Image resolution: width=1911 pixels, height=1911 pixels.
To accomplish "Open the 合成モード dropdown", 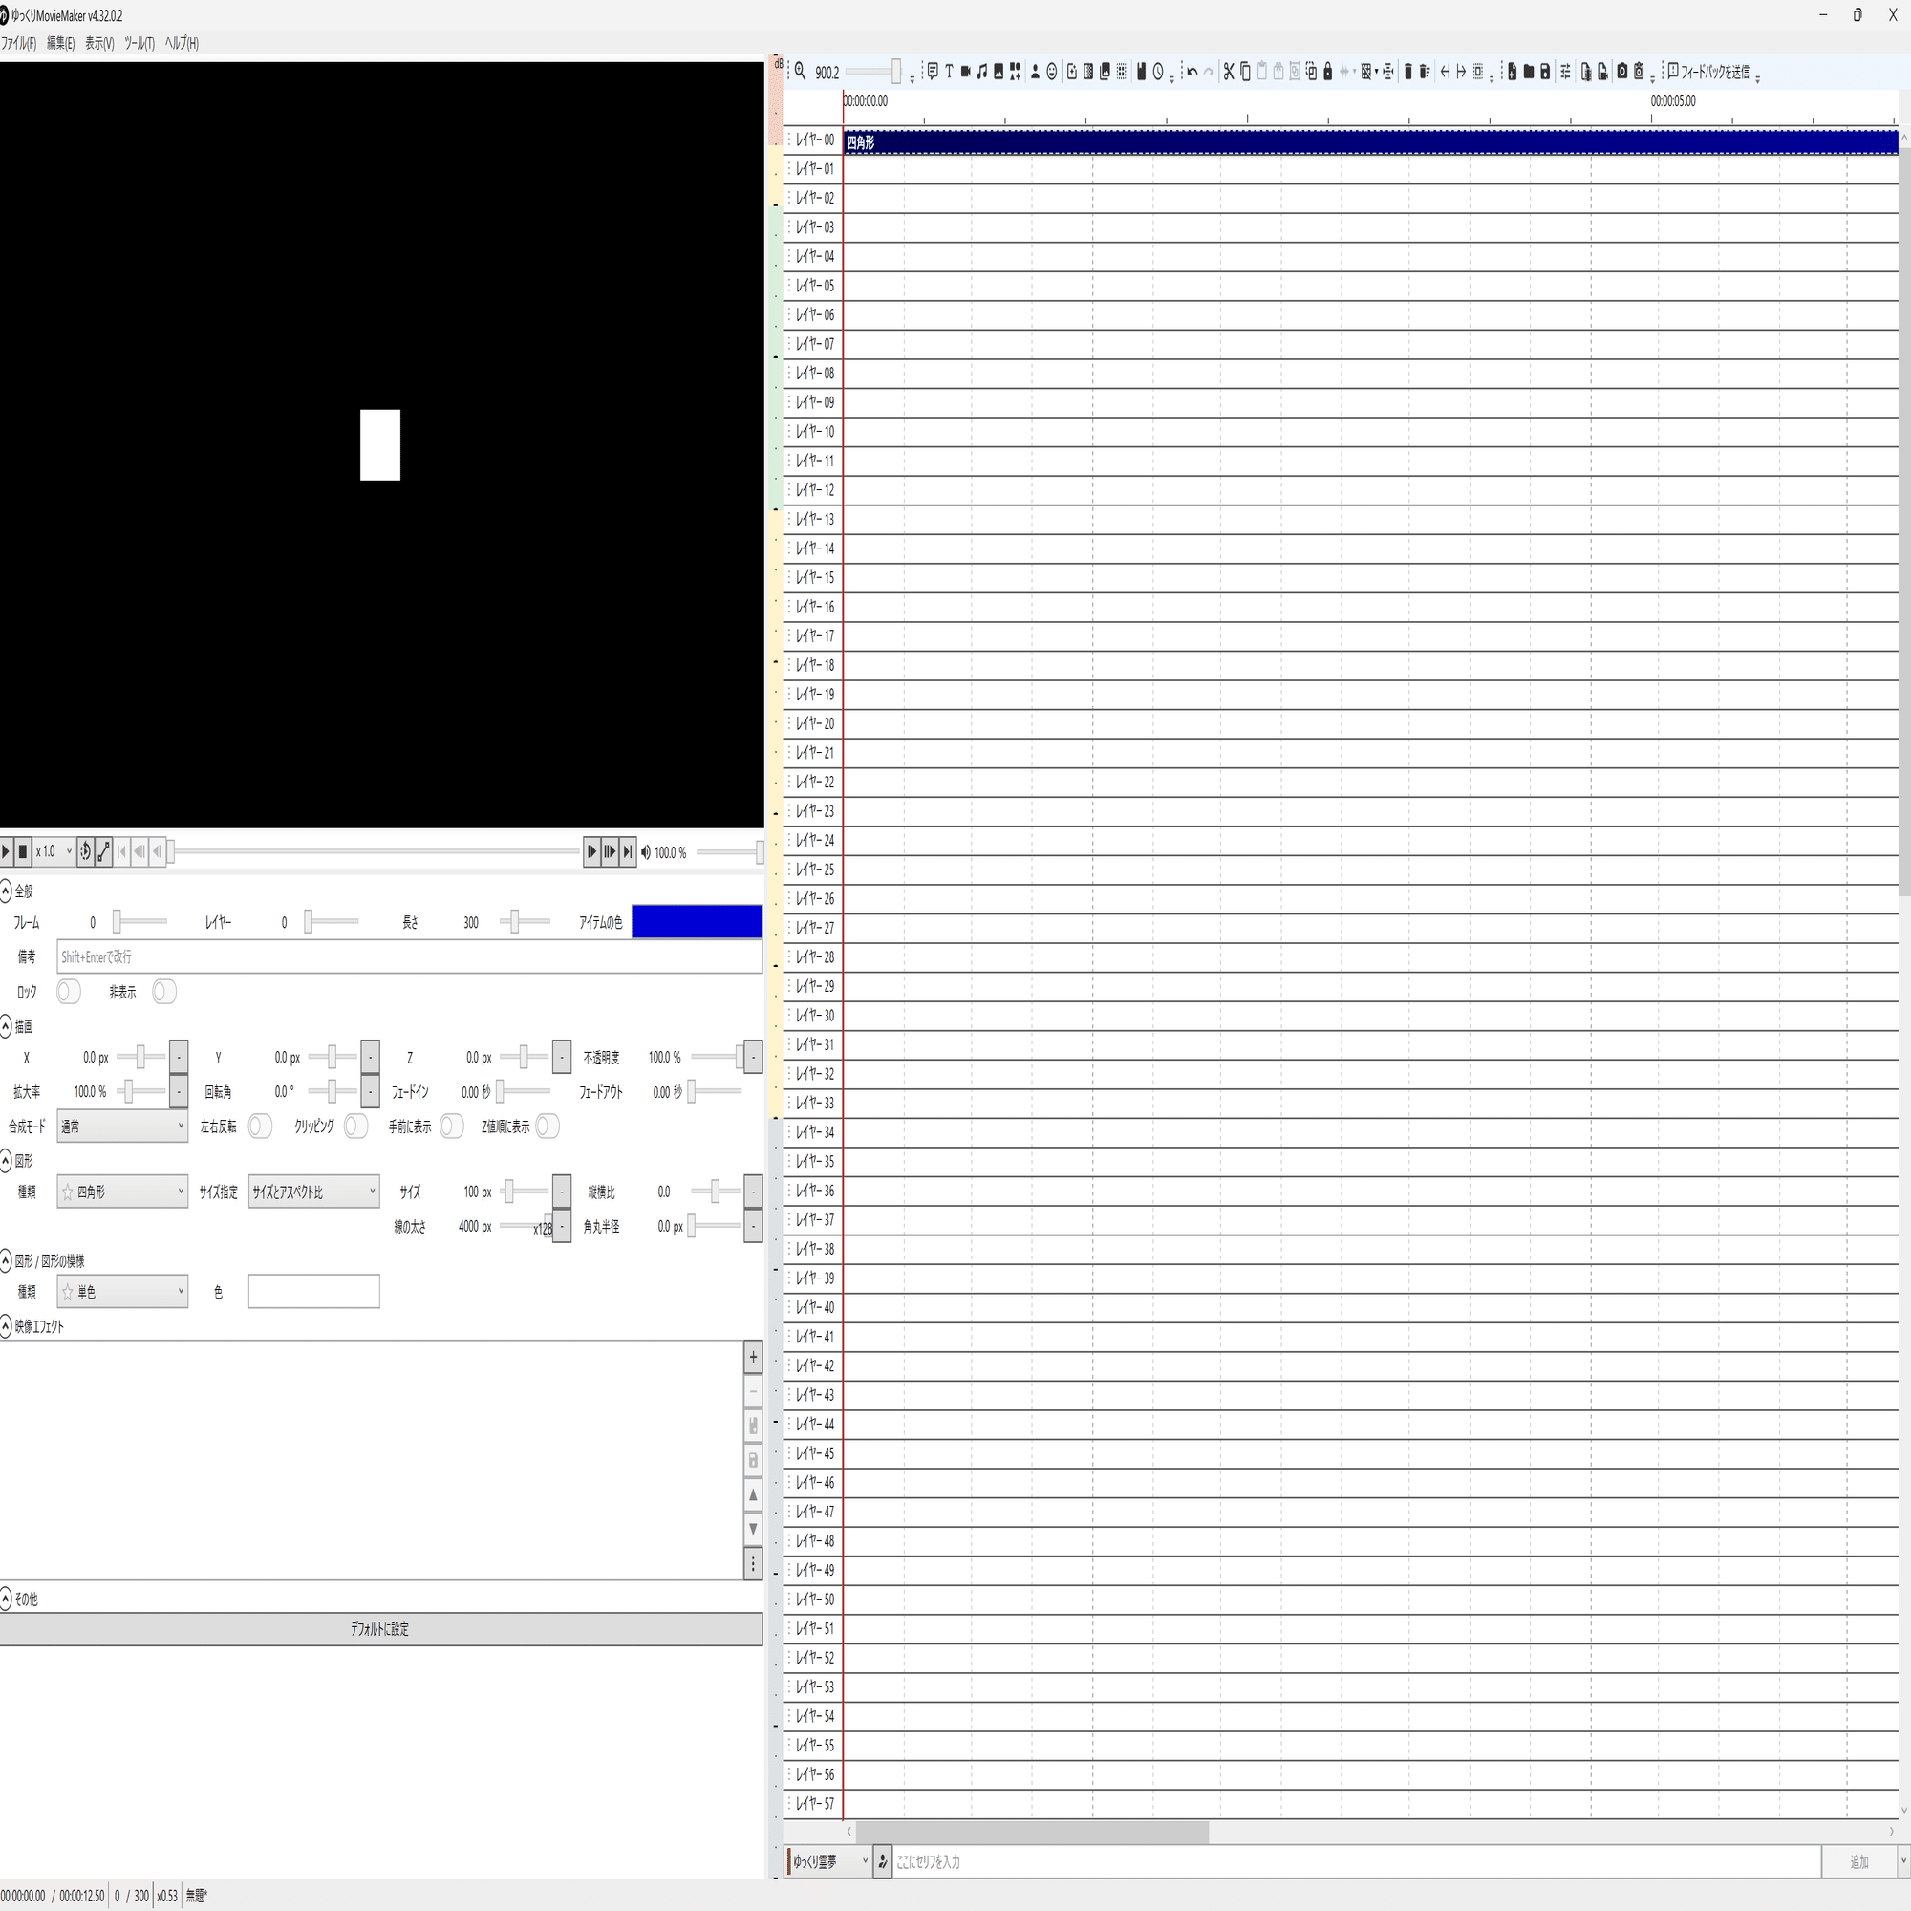I will pos(121,1126).
